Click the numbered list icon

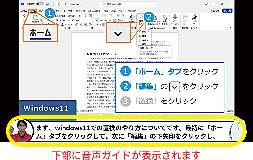coord(104,16)
